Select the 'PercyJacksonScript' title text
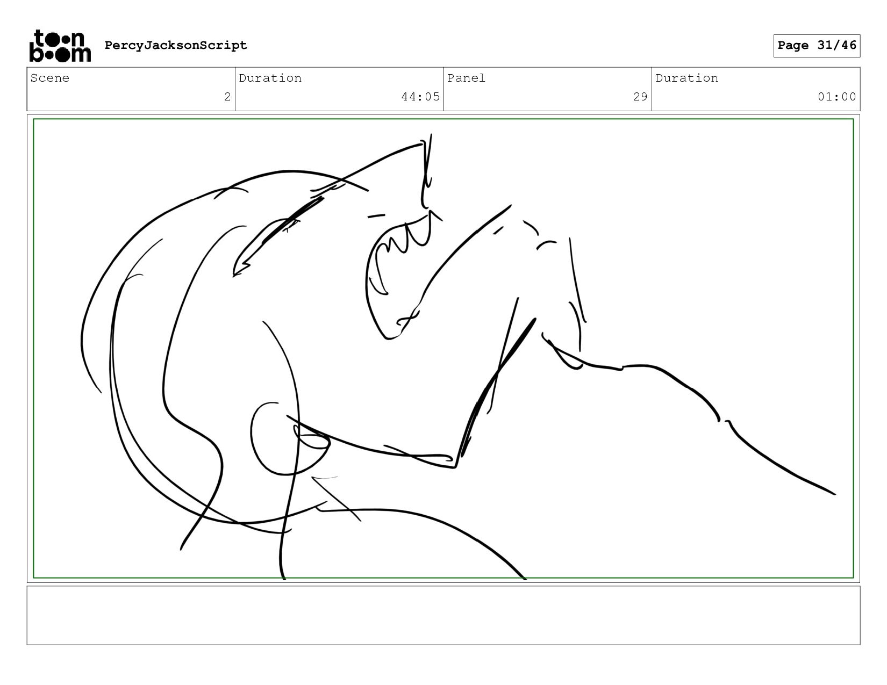Screen dimensions: 887x685 click(176, 45)
